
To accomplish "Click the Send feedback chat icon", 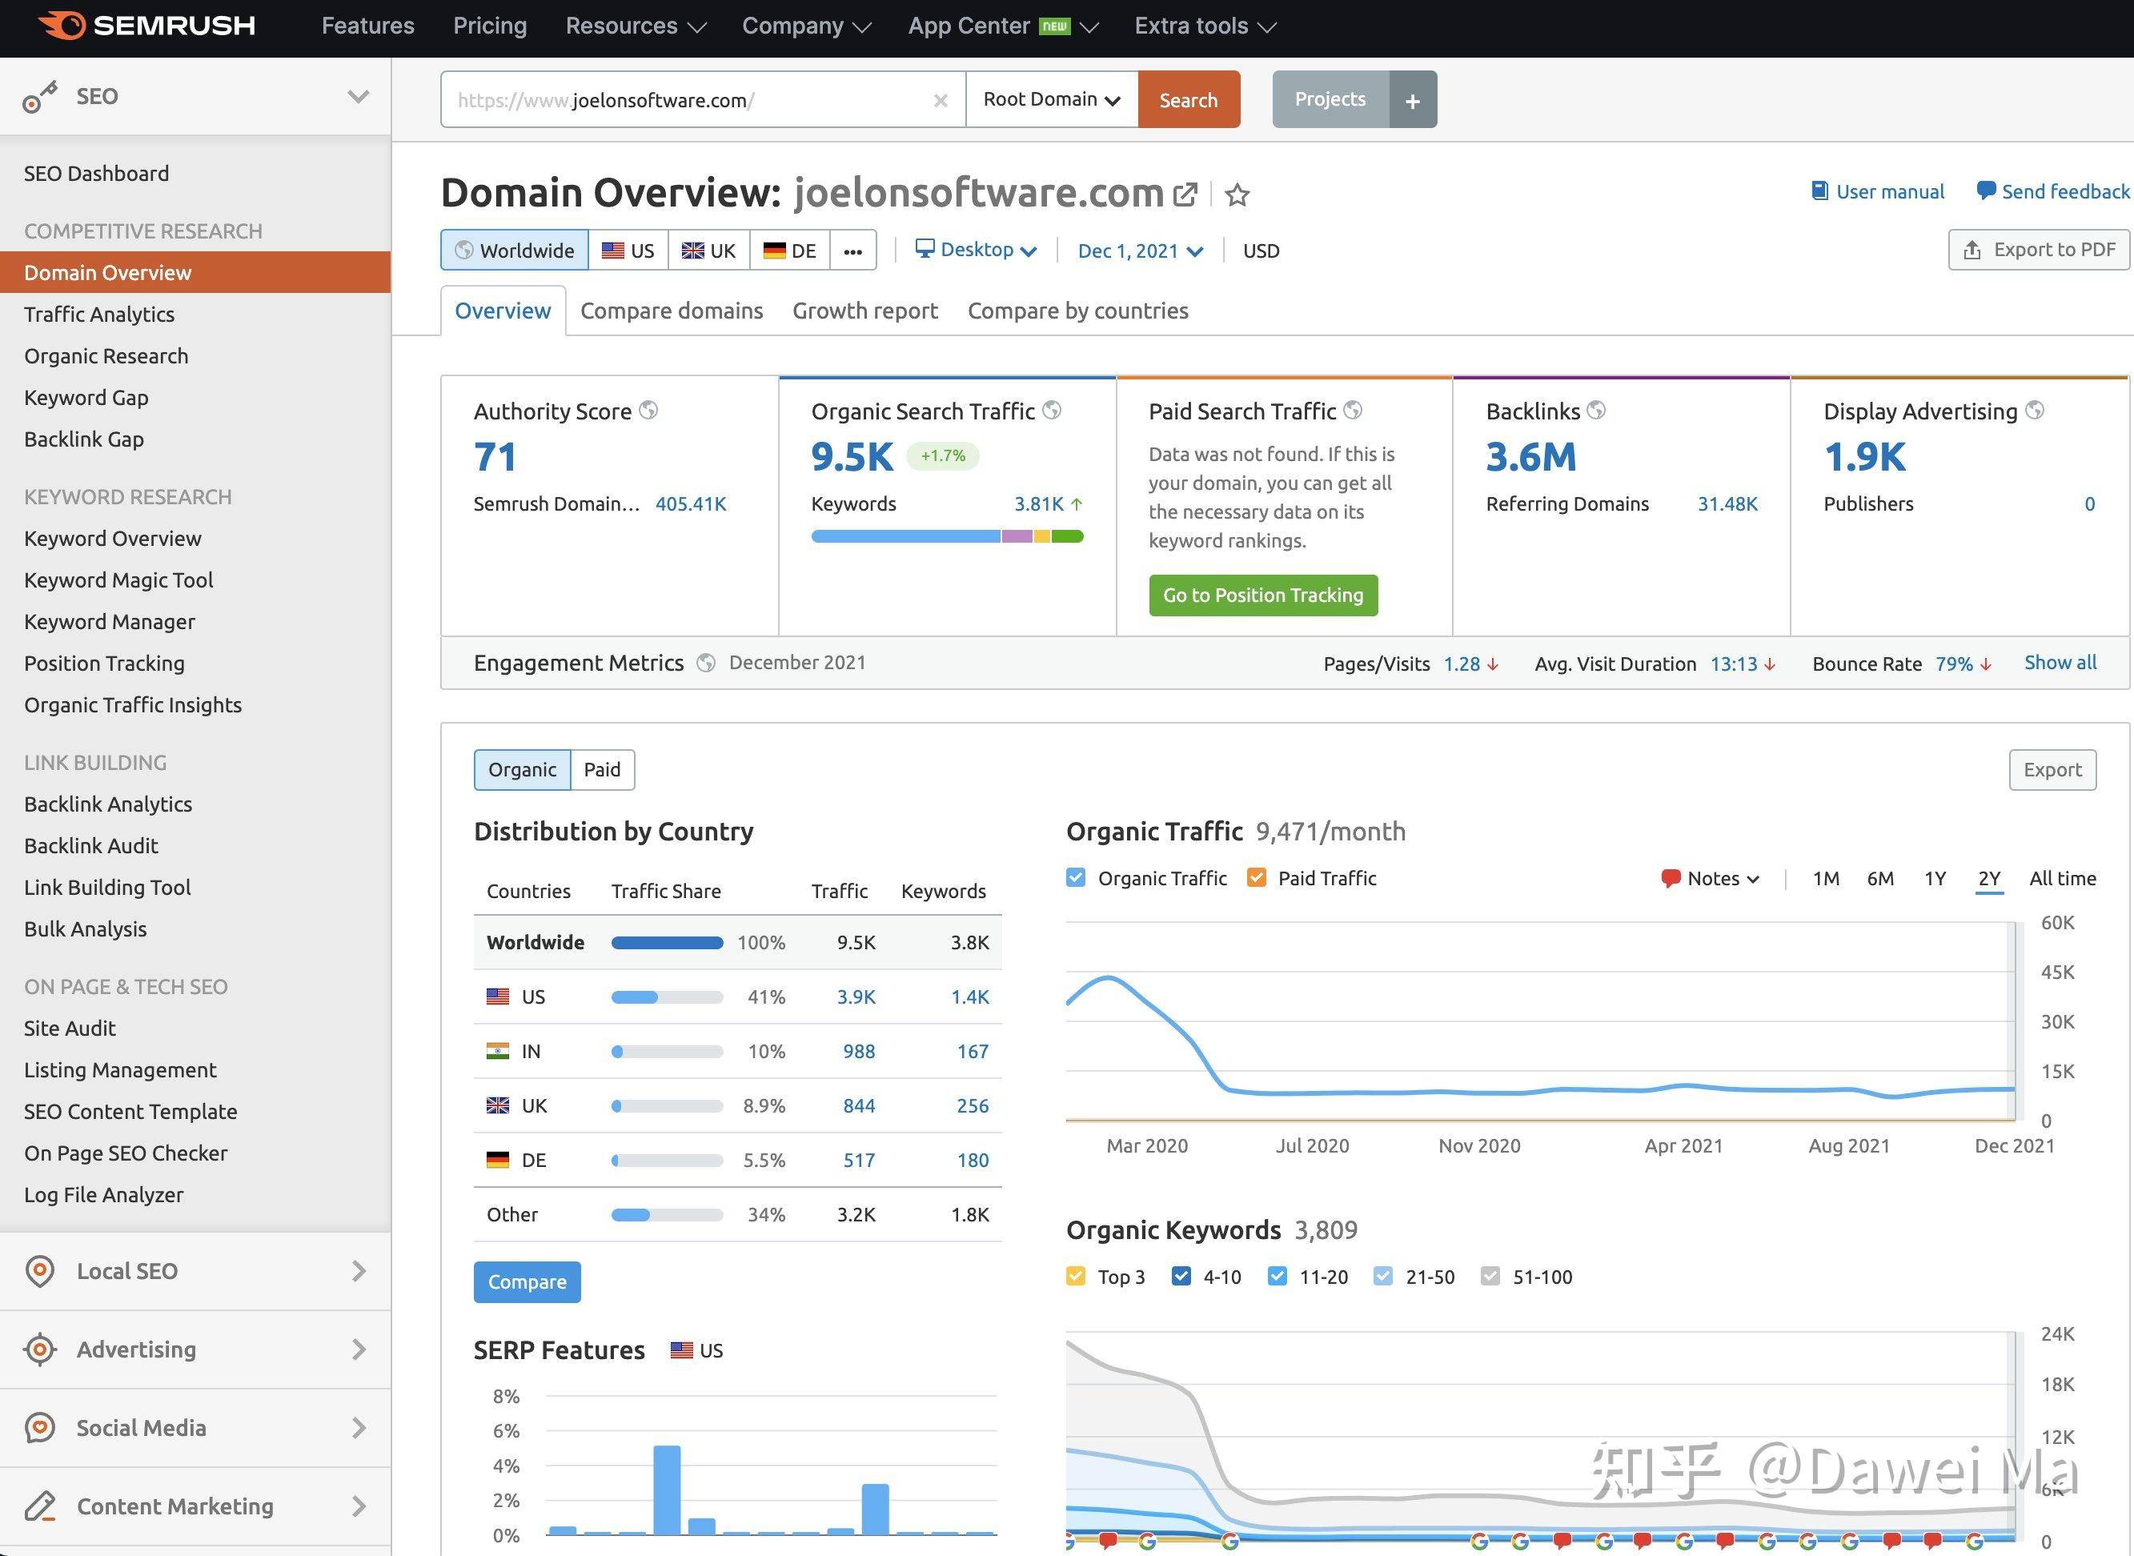I will point(1985,191).
